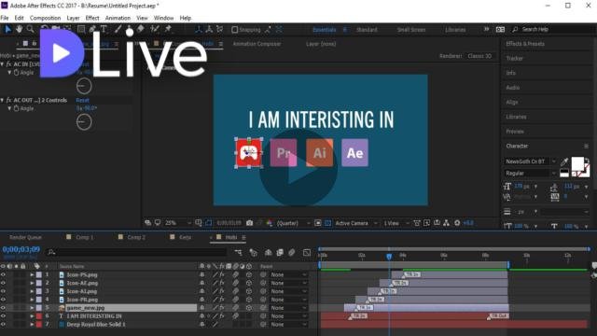Toggle transparency grid in viewer
597x336 pixels.
coord(327,223)
